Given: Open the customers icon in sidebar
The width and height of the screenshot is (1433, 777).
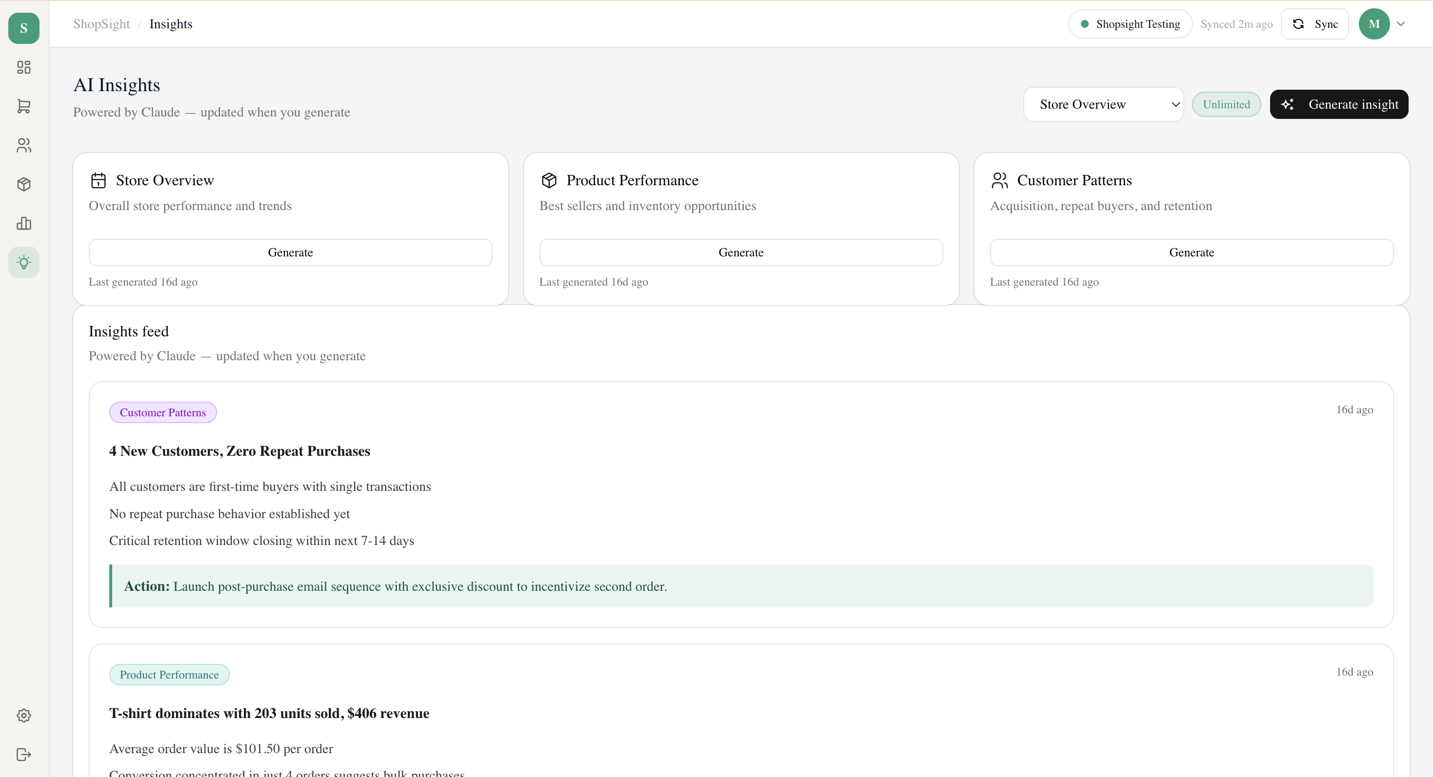Looking at the screenshot, I should click(x=24, y=145).
